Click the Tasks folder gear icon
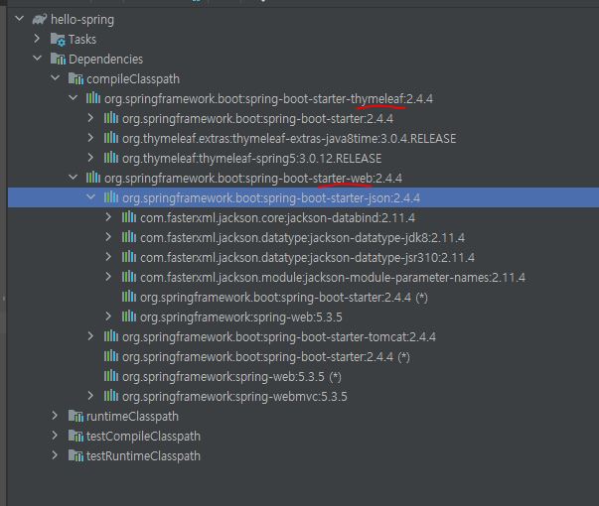The height and width of the screenshot is (506, 599). [58, 40]
